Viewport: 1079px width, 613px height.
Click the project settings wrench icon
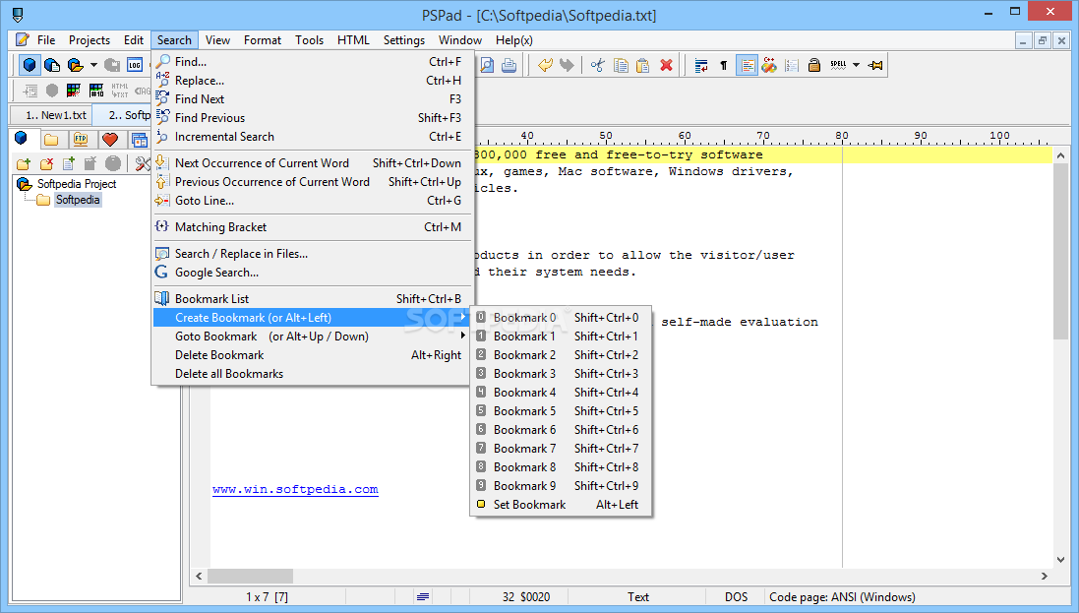pos(143,163)
